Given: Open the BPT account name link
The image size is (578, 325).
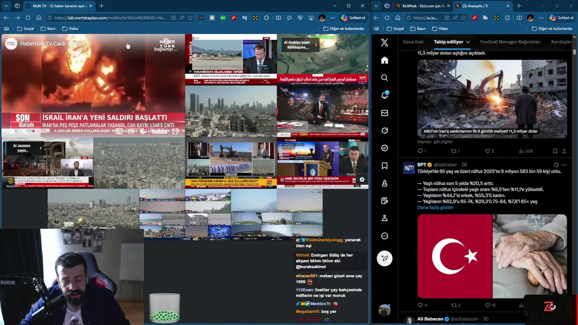Looking at the screenshot, I should pyautogui.click(x=422, y=165).
